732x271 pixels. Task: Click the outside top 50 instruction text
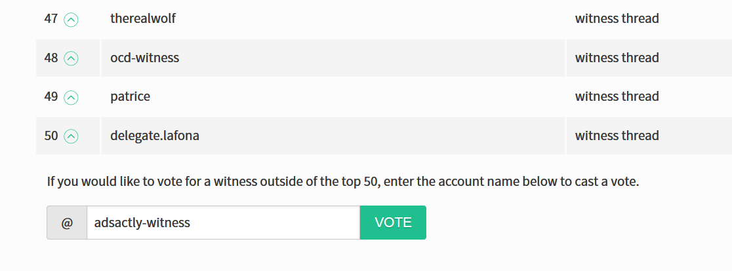pyautogui.click(x=343, y=181)
